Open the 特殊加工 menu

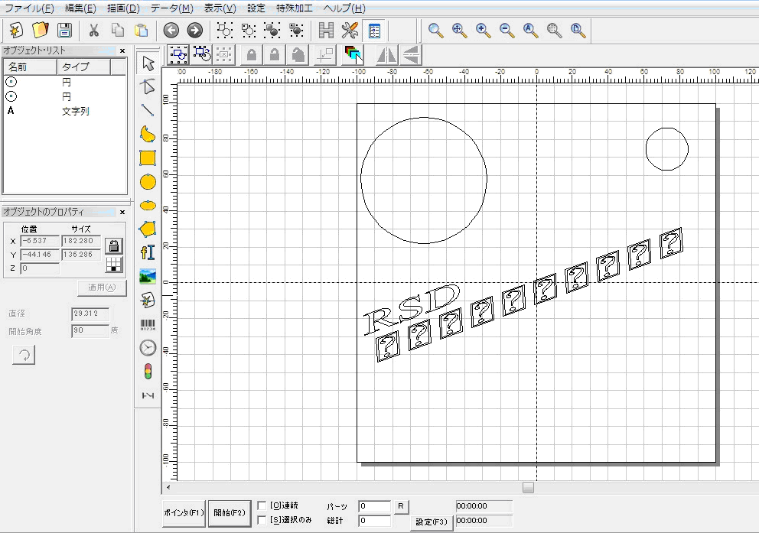295,8
